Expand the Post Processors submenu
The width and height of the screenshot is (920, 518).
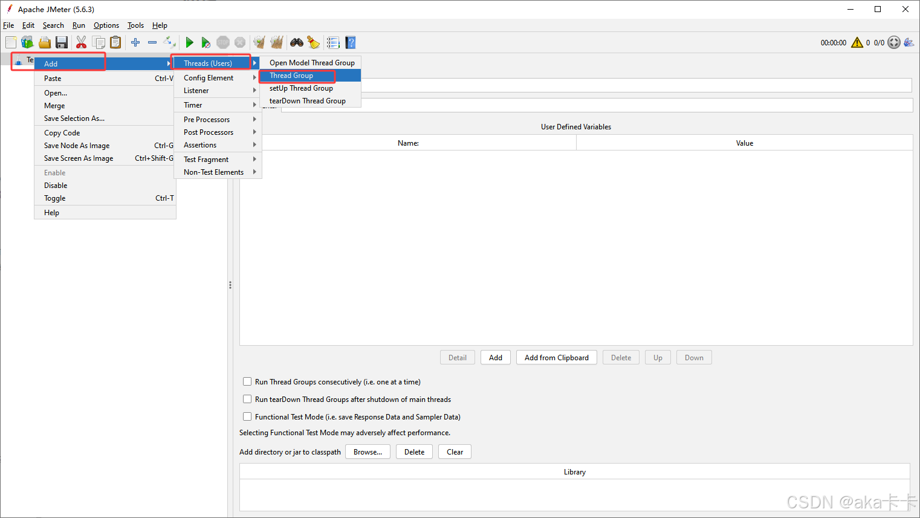(x=218, y=132)
